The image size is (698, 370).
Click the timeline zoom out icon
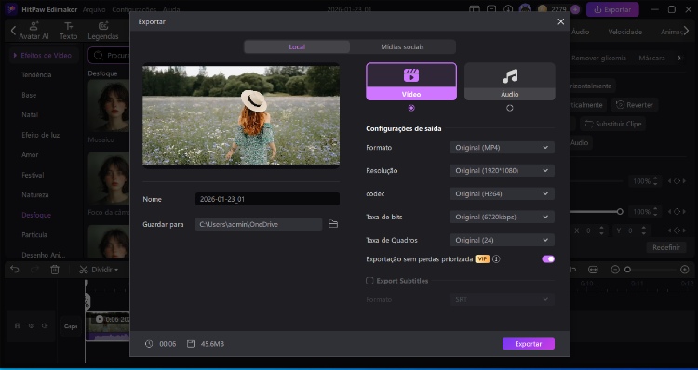615,270
